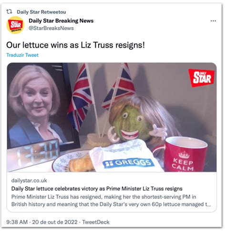
Task: Open the dailystar.co.uk domain link
Action: [29, 181]
